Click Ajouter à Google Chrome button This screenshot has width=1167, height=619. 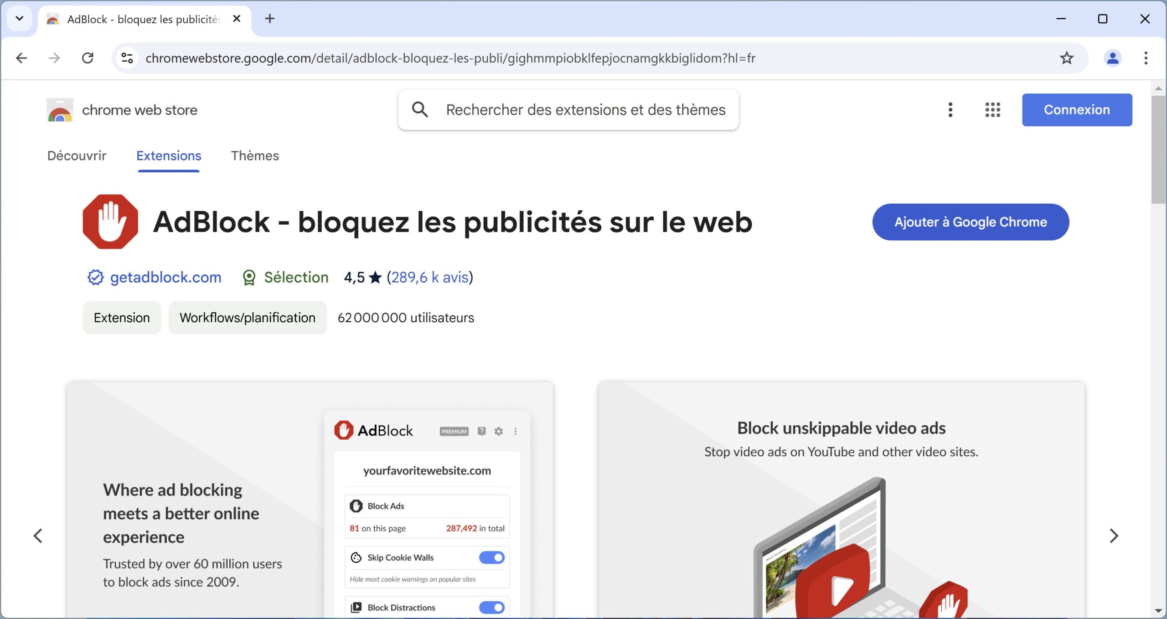971,222
